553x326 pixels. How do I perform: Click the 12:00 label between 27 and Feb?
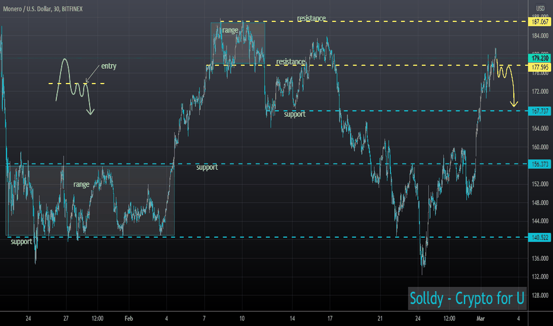point(97,319)
